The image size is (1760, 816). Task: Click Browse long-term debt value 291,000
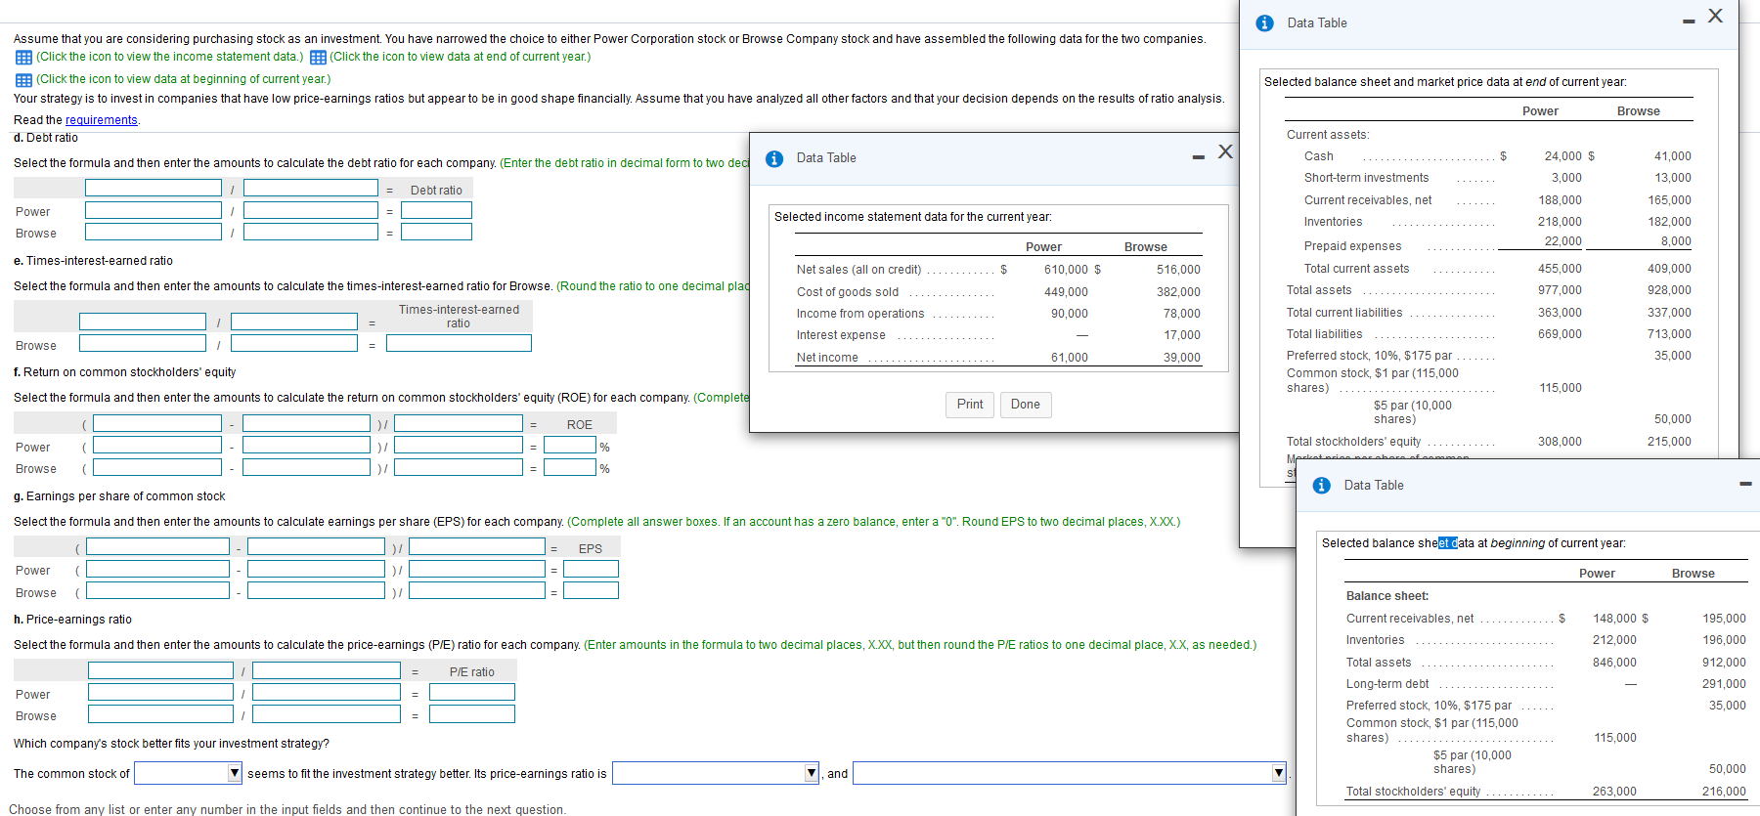coord(1724,684)
